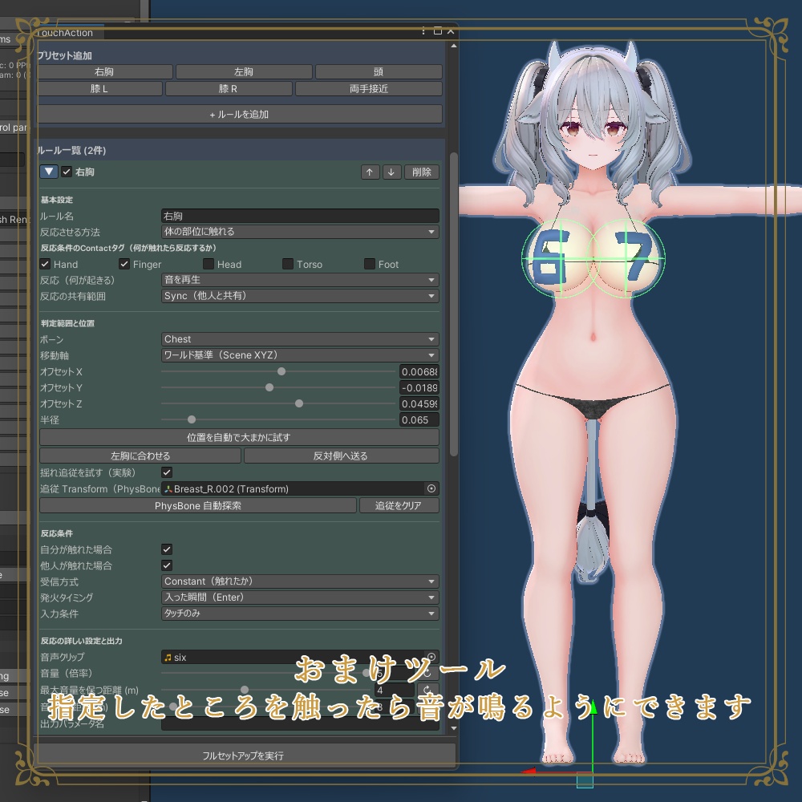The width and height of the screenshot is (802, 802).
Task: Open the ボーン Chest dropdown
Action: tap(300, 339)
